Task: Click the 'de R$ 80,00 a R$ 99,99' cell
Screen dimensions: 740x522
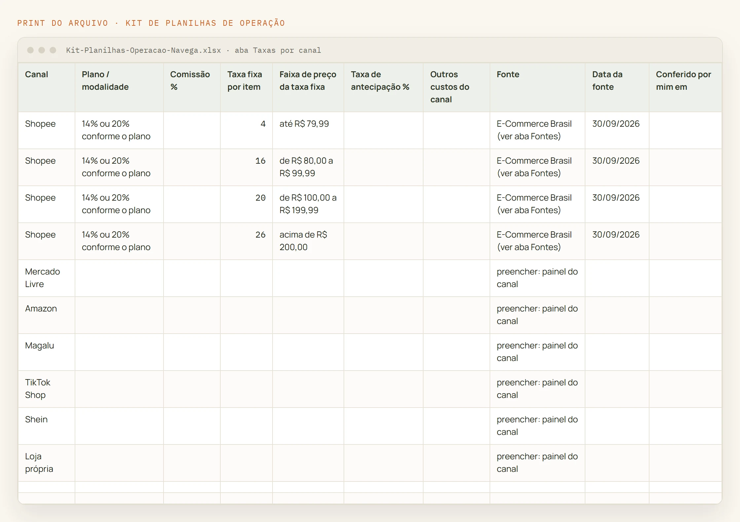Action: [308, 167]
